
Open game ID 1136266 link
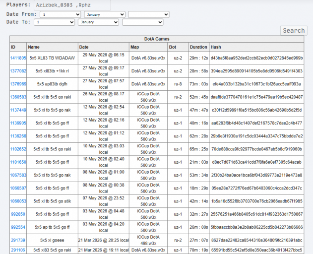[x=18, y=136]
